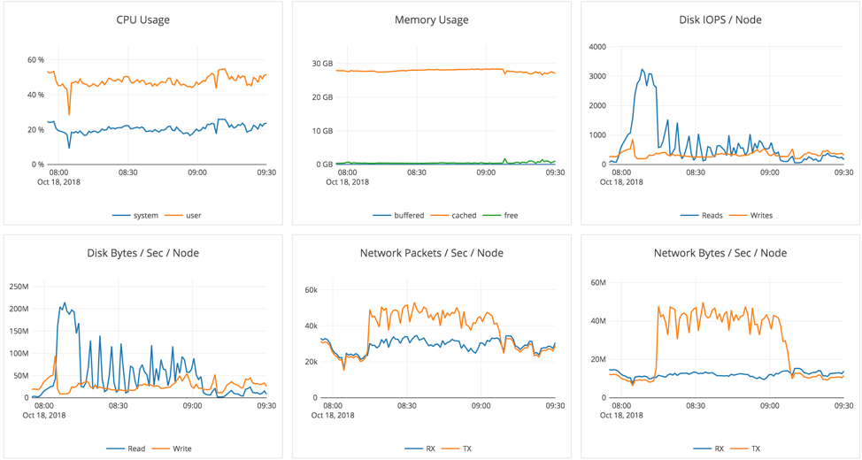Hide Reads series in Disk IOPS legend

click(x=712, y=215)
